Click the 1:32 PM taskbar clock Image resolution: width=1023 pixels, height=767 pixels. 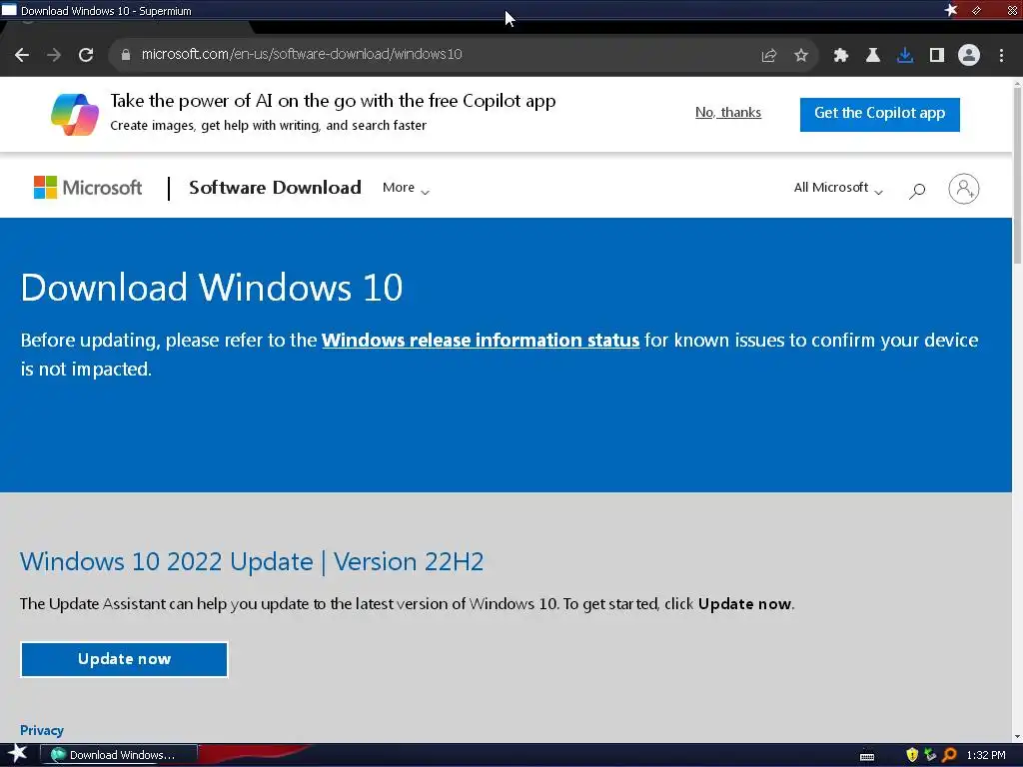pos(986,755)
